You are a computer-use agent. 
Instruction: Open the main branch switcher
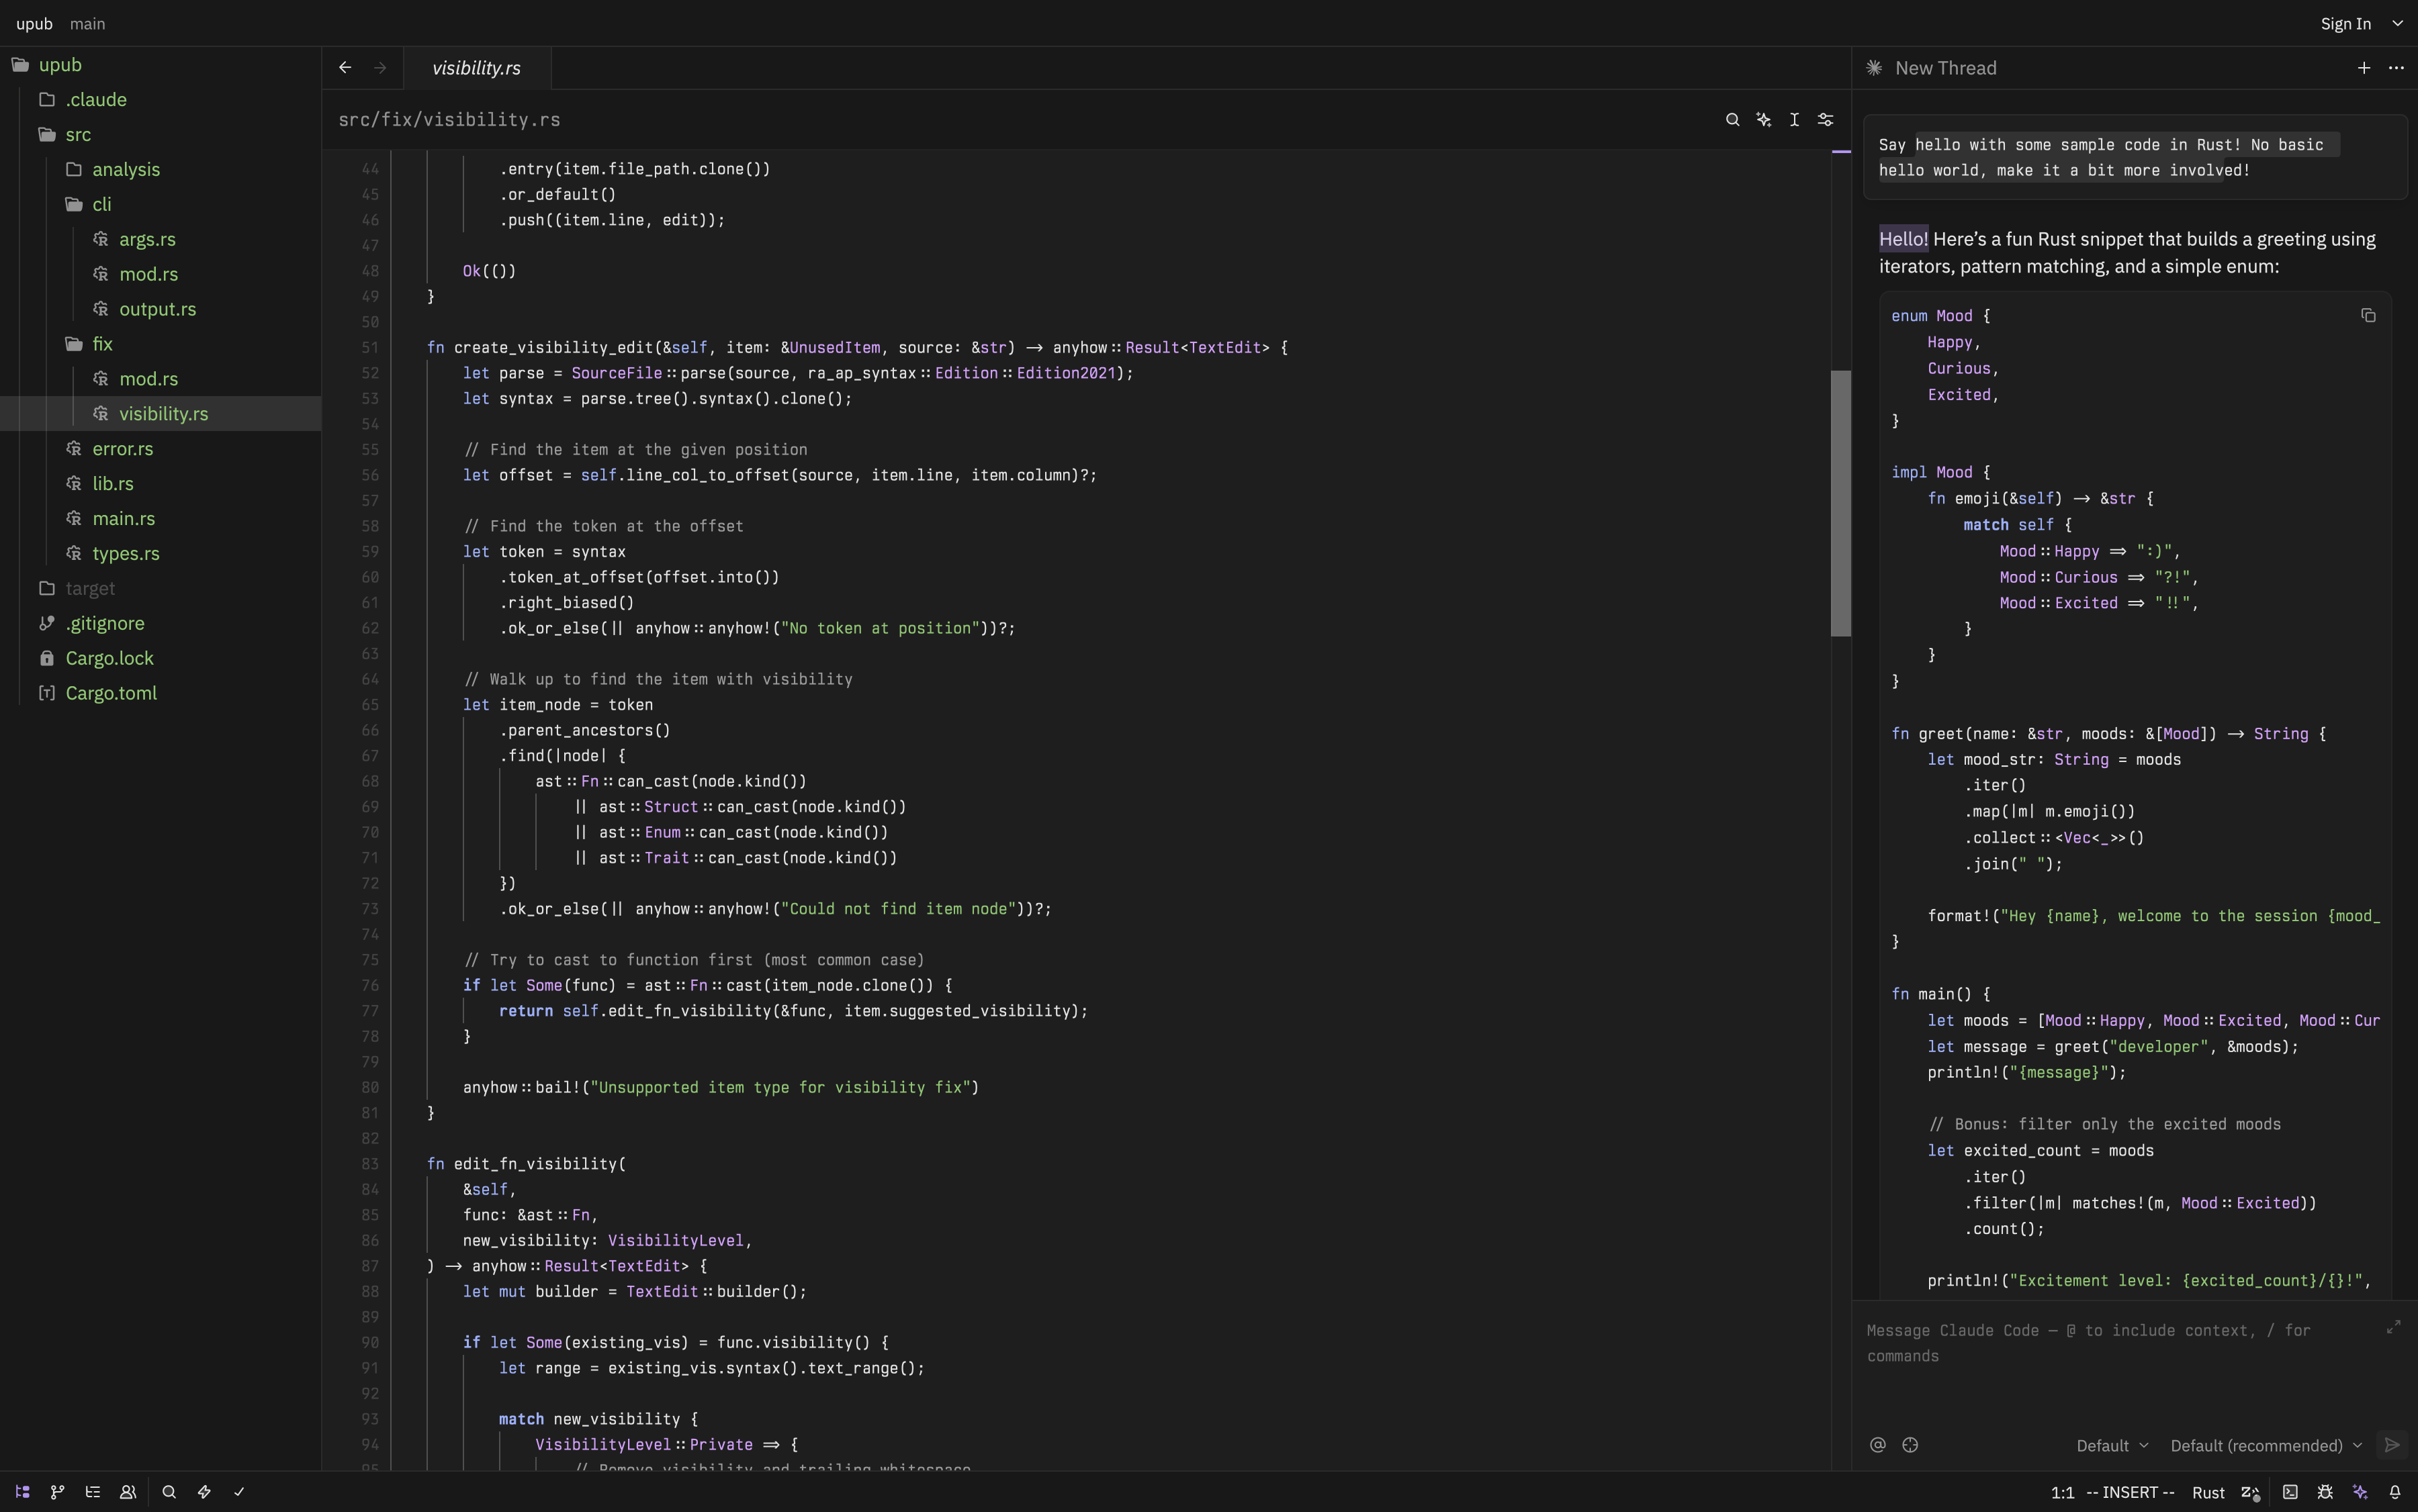[x=87, y=24]
